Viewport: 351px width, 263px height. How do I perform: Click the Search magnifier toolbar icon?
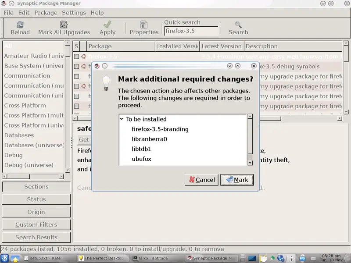tap(238, 25)
